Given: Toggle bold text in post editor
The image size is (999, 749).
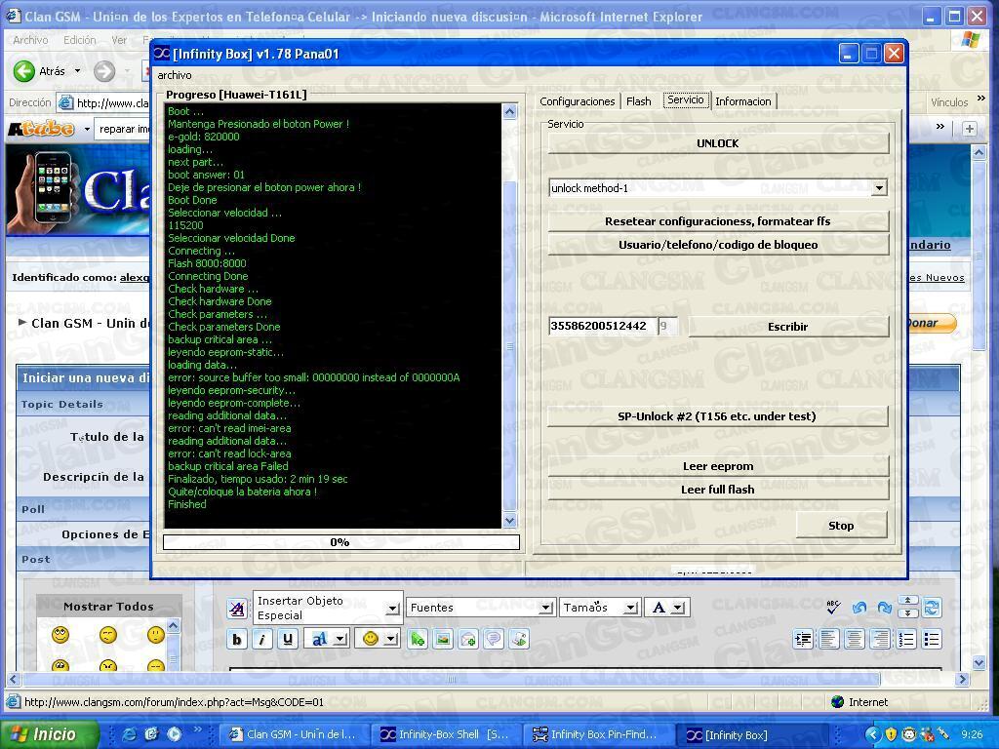Looking at the screenshot, I should pos(237,639).
